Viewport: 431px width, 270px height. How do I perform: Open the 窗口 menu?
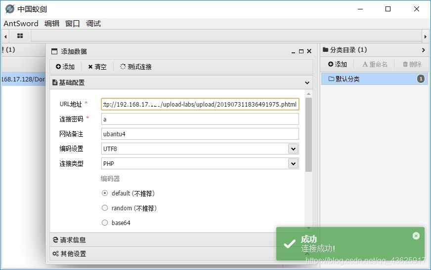click(73, 24)
